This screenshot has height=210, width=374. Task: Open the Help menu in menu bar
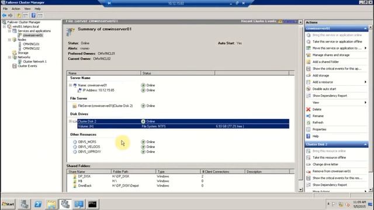(37, 9)
